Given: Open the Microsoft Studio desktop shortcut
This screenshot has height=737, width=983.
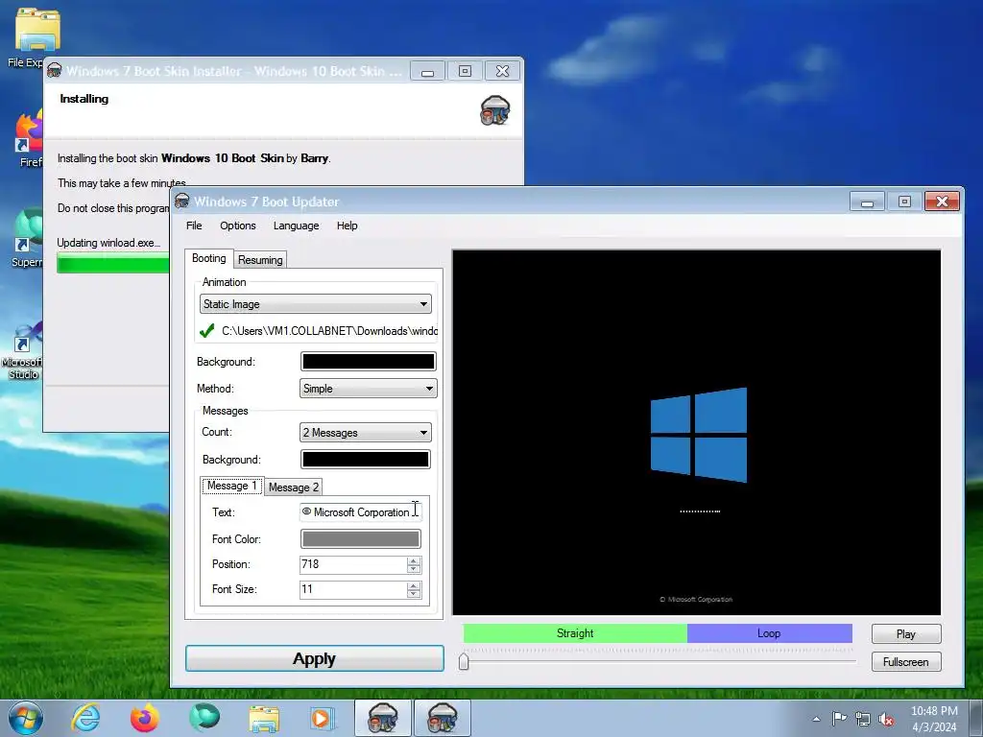Looking at the screenshot, I should 23,351.
